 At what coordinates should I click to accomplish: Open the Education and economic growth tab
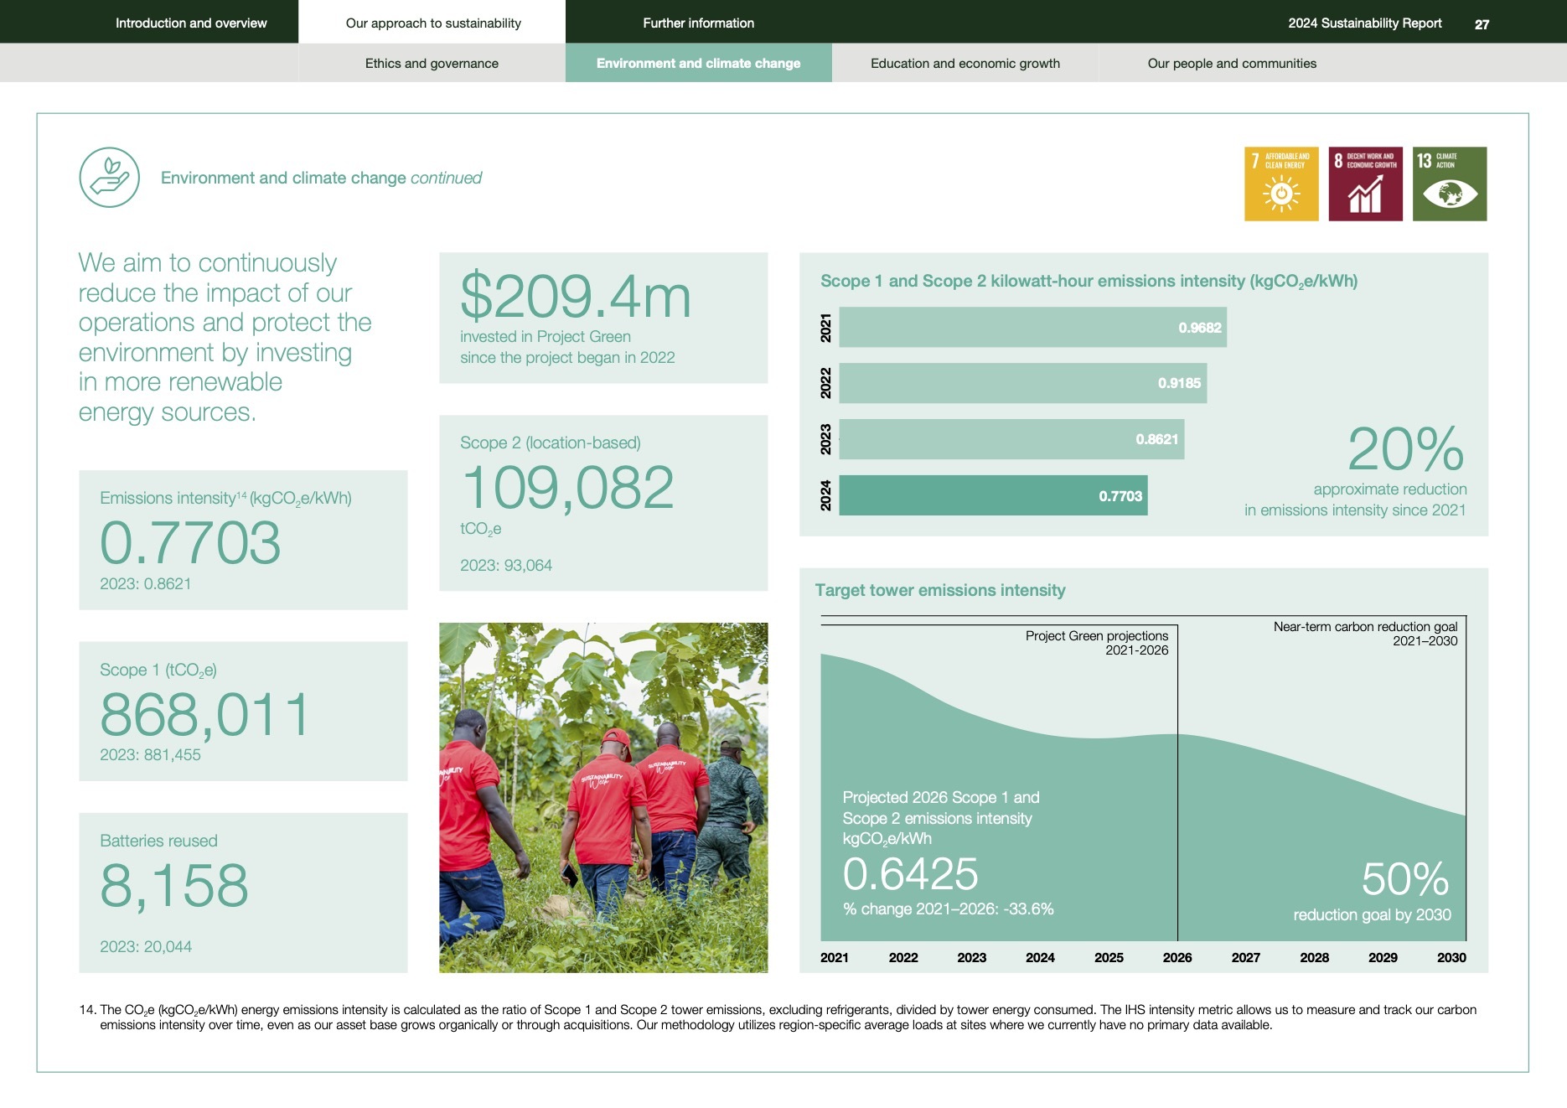(965, 63)
